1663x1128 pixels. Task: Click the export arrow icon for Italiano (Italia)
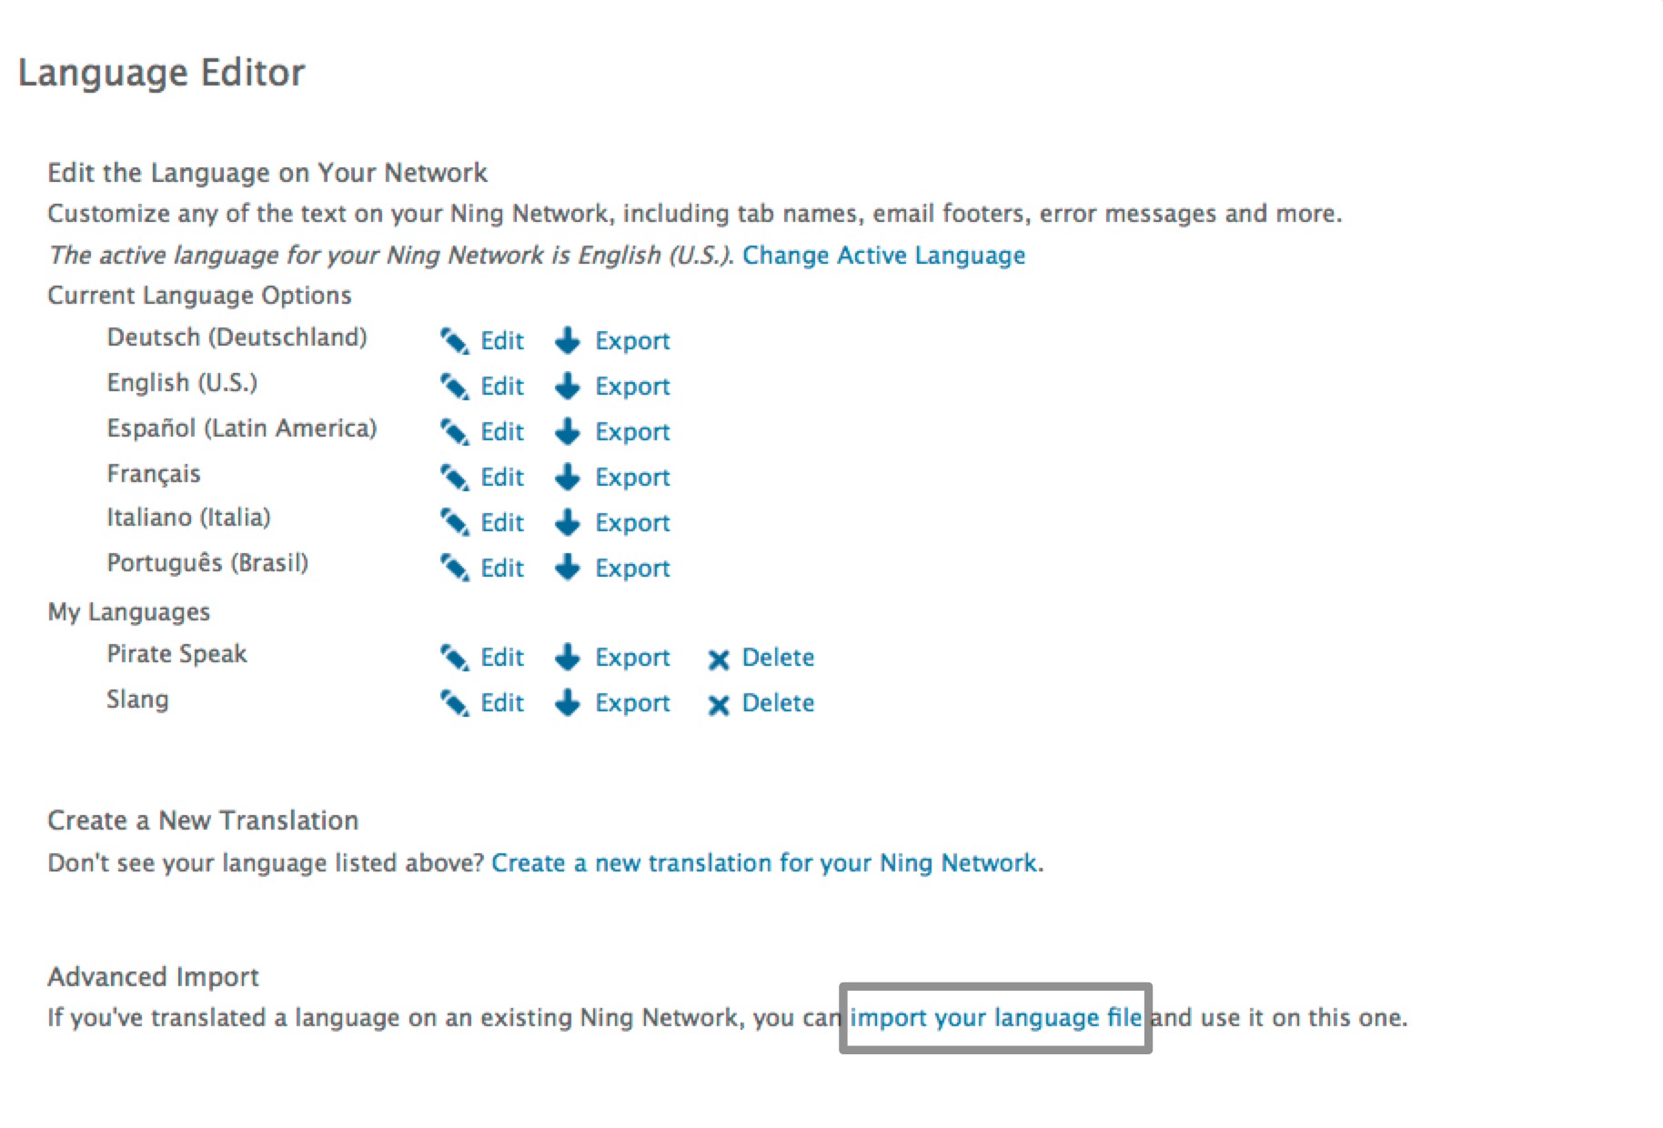pos(568,523)
